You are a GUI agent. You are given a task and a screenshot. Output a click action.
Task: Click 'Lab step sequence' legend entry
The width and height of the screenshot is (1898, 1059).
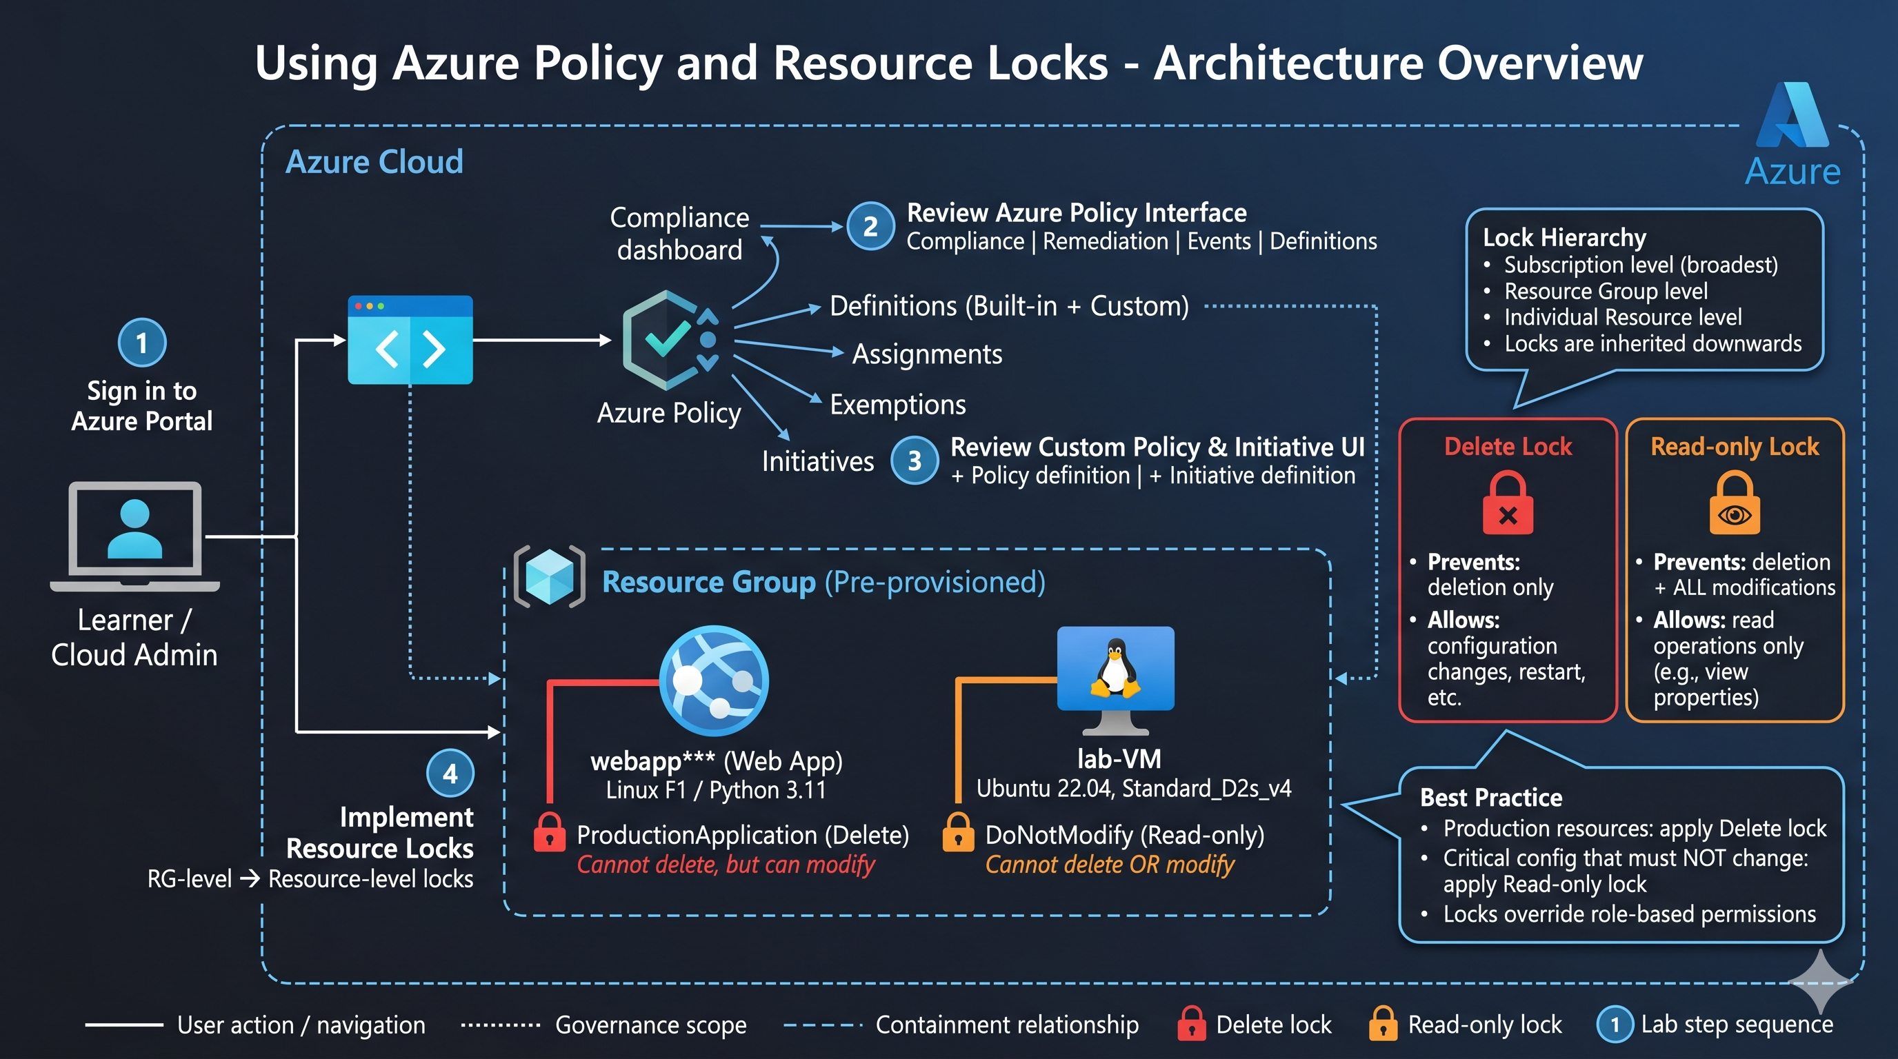coord(1715,1025)
